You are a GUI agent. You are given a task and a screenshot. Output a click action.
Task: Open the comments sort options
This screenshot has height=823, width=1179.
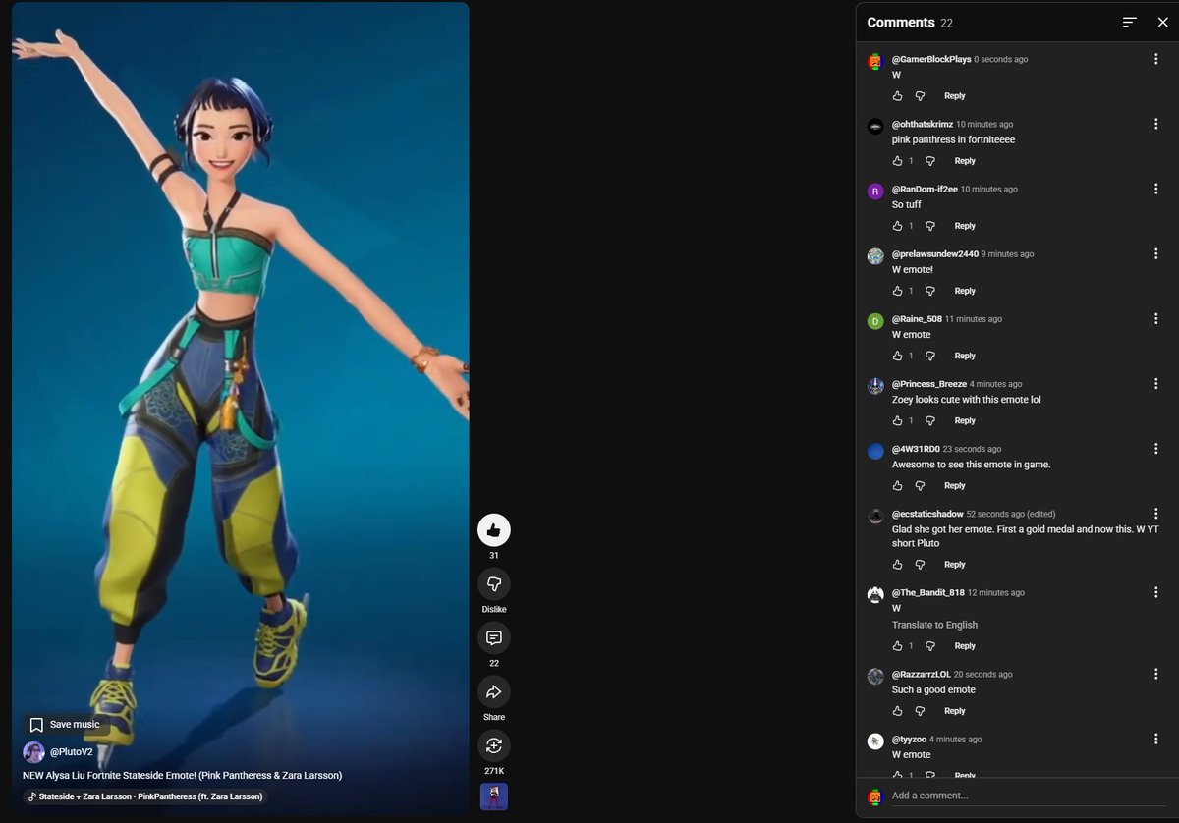[x=1130, y=22]
